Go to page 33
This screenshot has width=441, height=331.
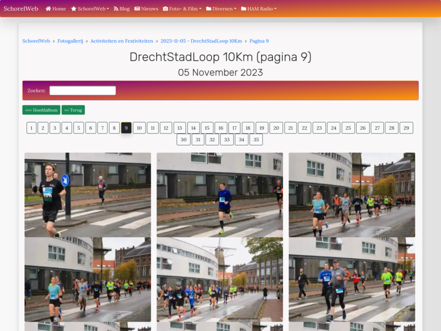point(227,140)
